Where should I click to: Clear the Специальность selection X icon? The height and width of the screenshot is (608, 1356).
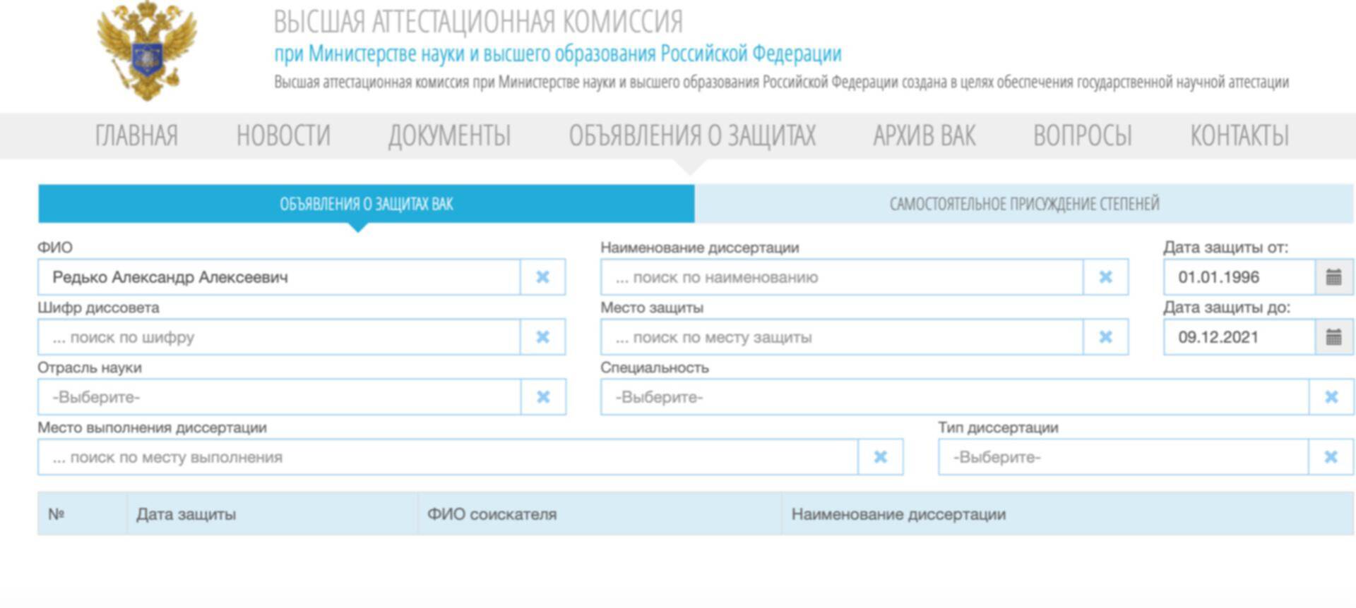point(1331,397)
